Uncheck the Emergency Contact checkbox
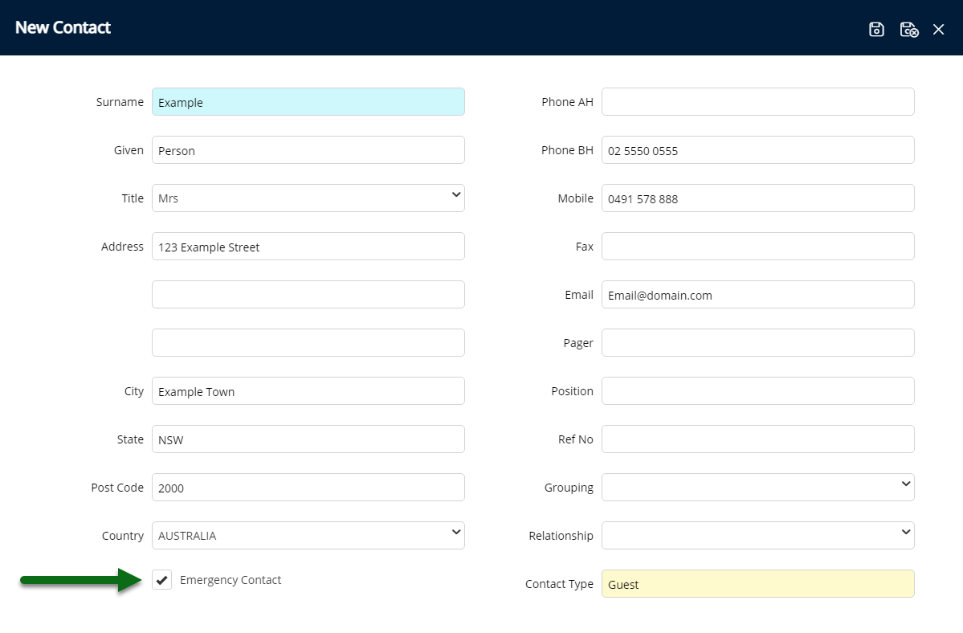This screenshot has width=963, height=633. [x=162, y=580]
